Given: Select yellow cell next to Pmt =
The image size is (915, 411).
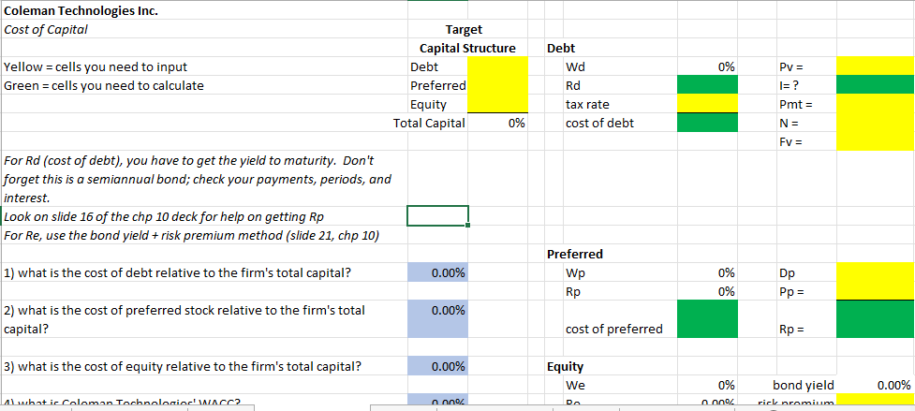Looking at the screenshot, I should tap(876, 104).
